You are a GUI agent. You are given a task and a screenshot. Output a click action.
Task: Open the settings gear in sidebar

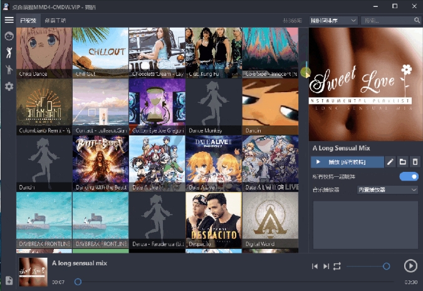9,87
